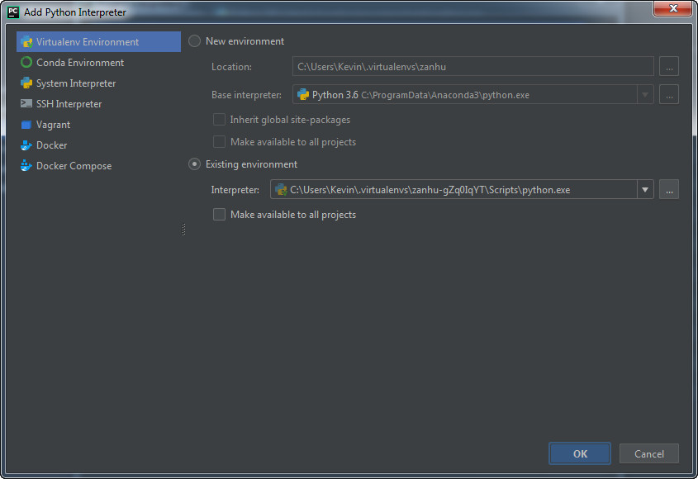Select SSH Interpreter in the sidebar
698x479 pixels.
98,104
